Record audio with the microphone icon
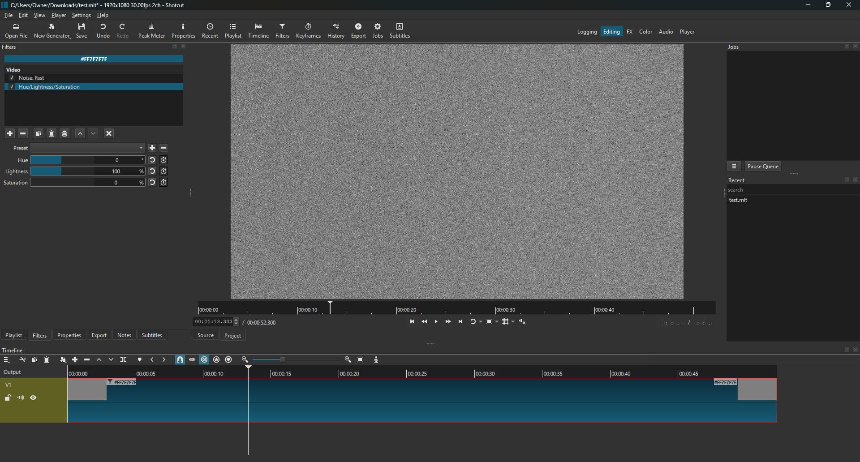The height and width of the screenshot is (462, 860). [x=376, y=360]
